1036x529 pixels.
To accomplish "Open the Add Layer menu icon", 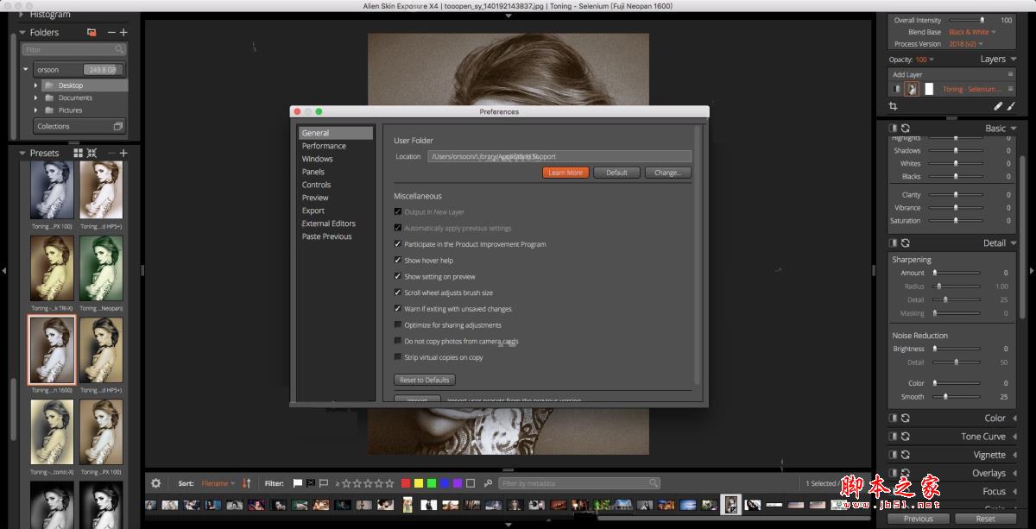I will tap(1010, 75).
